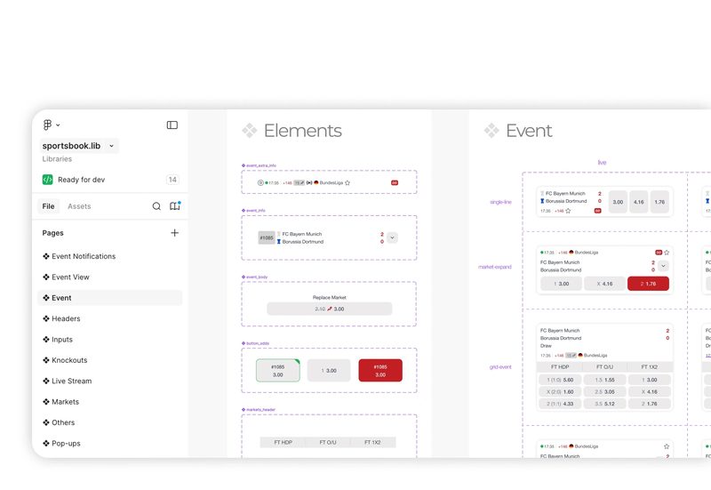
Task: Click the Replace Market odds button 3.00
Action: click(329, 309)
